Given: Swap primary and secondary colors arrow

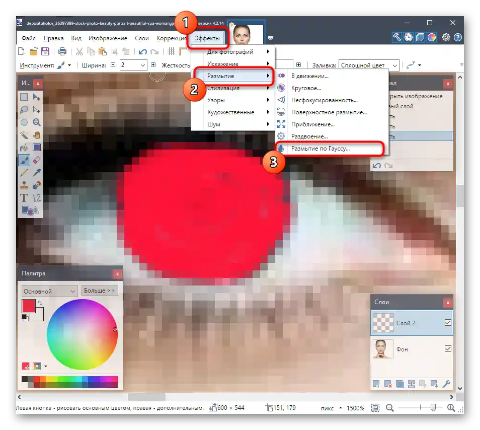Looking at the screenshot, I should coord(40,303).
